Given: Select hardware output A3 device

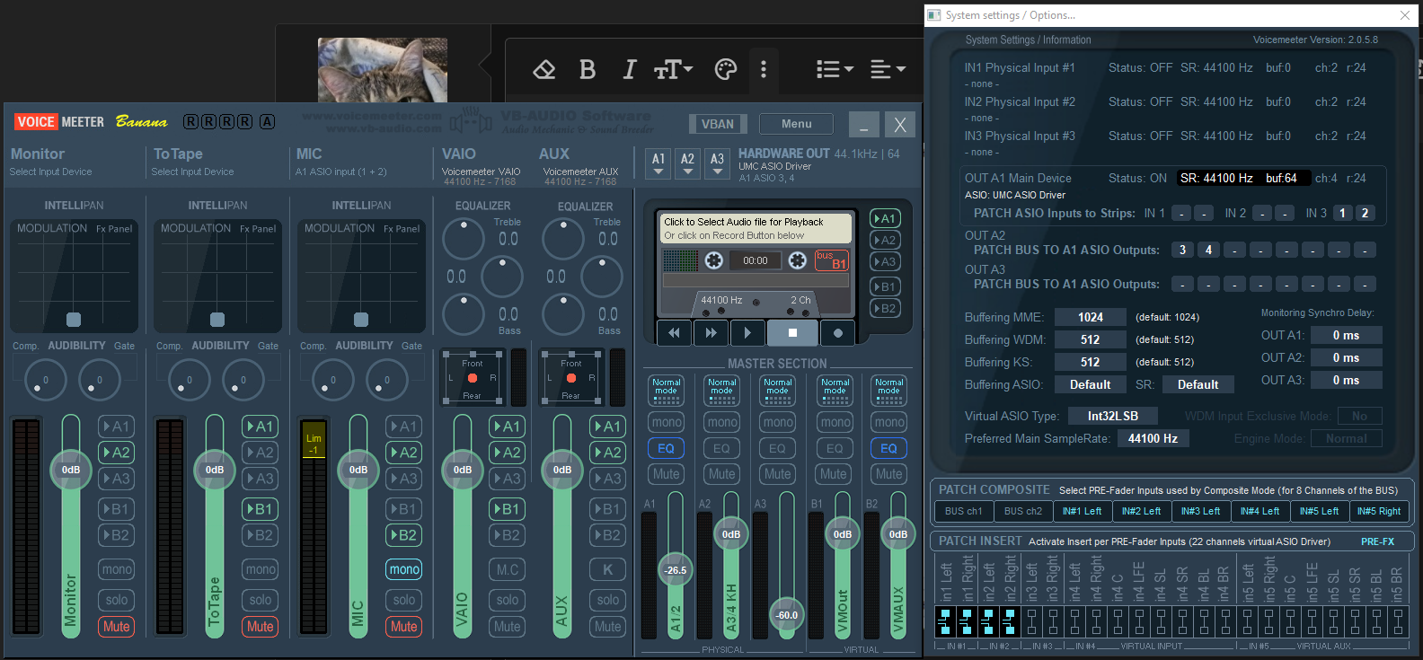Looking at the screenshot, I should pos(717,163).
